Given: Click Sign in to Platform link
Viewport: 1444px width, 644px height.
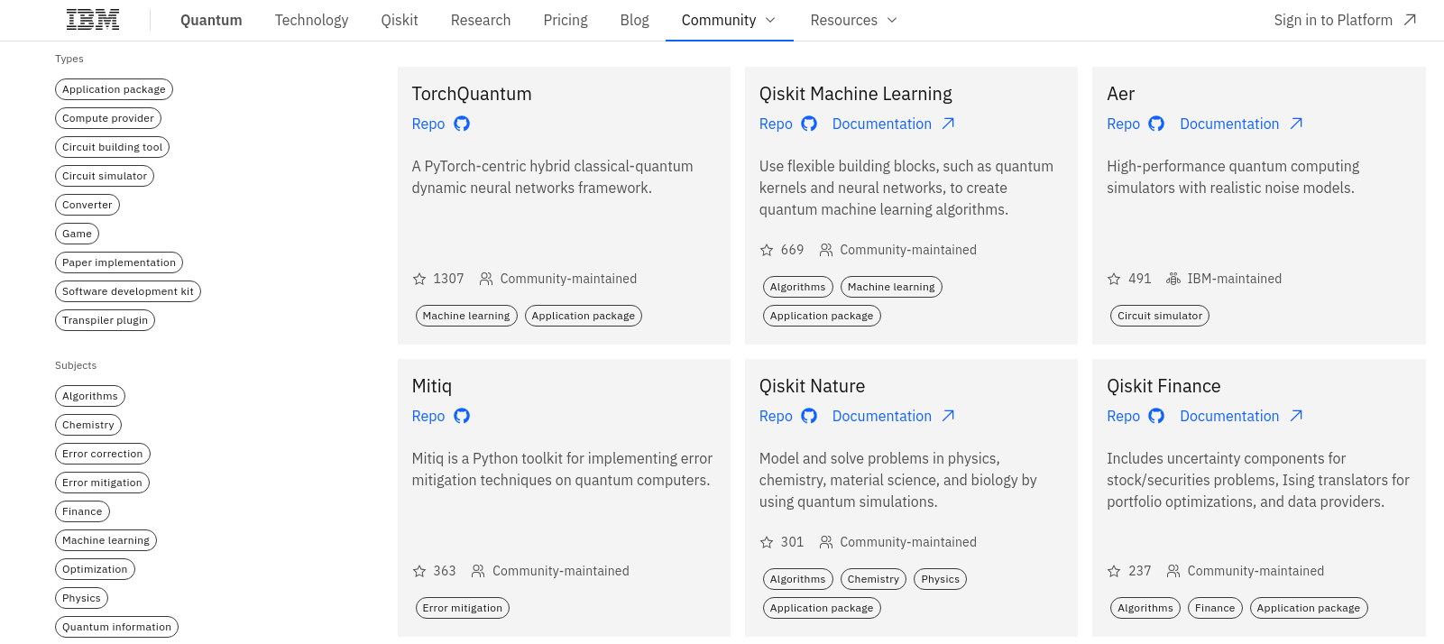Looking at the screenshot, I should 1345,20.
